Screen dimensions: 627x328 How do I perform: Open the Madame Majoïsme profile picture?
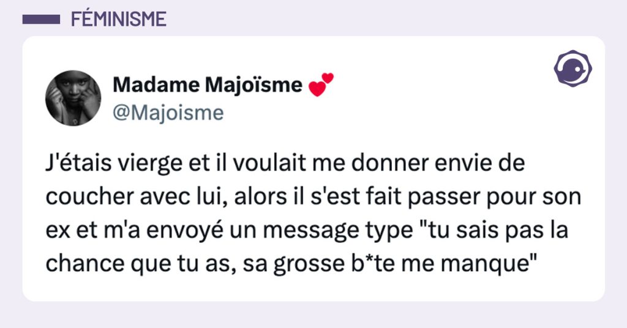tap(73, 98)
